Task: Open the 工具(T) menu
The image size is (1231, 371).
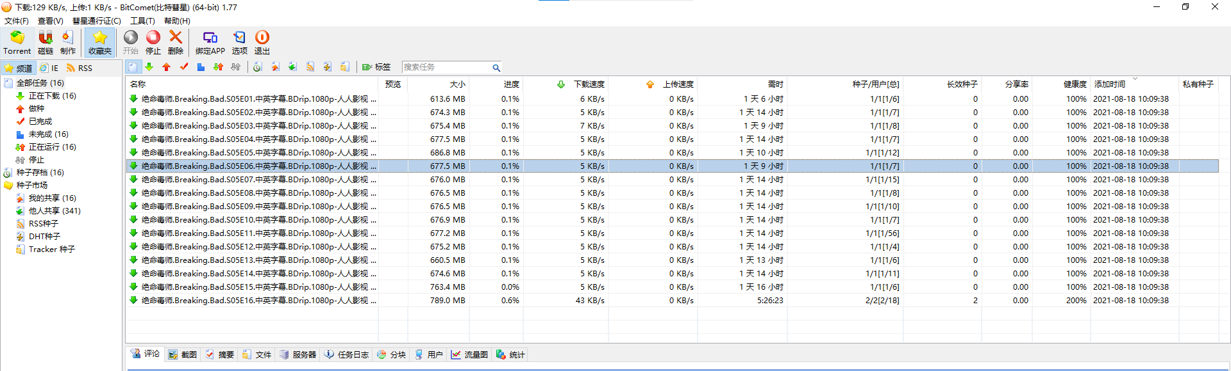Action: (x=143, y=21)
